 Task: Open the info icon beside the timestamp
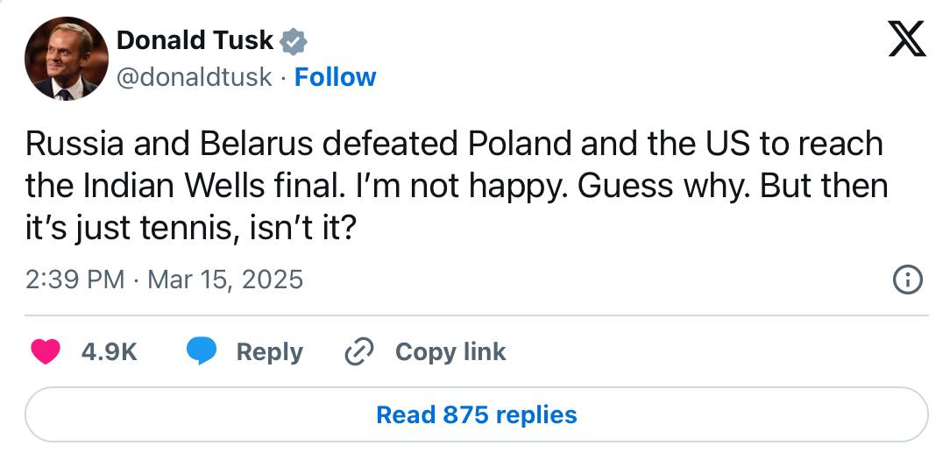[x=908, y=280]
